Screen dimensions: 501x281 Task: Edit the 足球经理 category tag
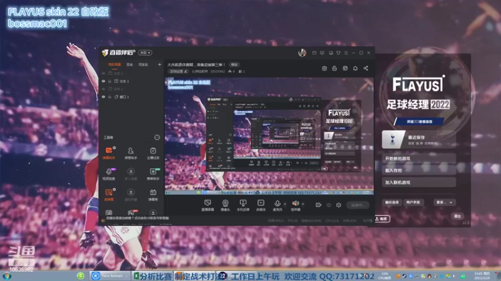coord(178,71)
